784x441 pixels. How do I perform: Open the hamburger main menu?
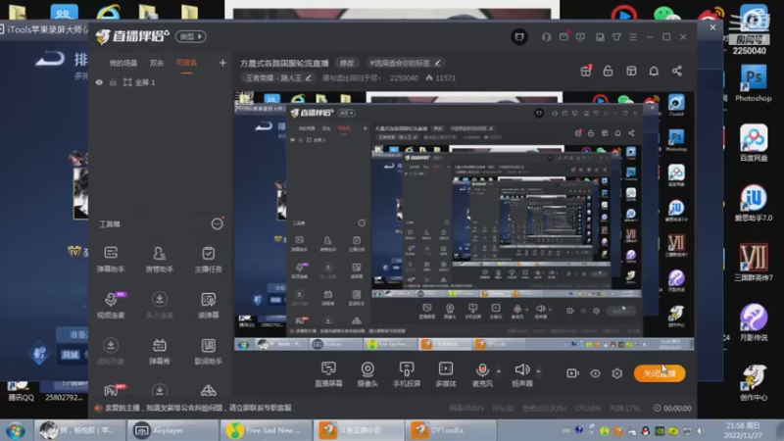pos(633,37)
